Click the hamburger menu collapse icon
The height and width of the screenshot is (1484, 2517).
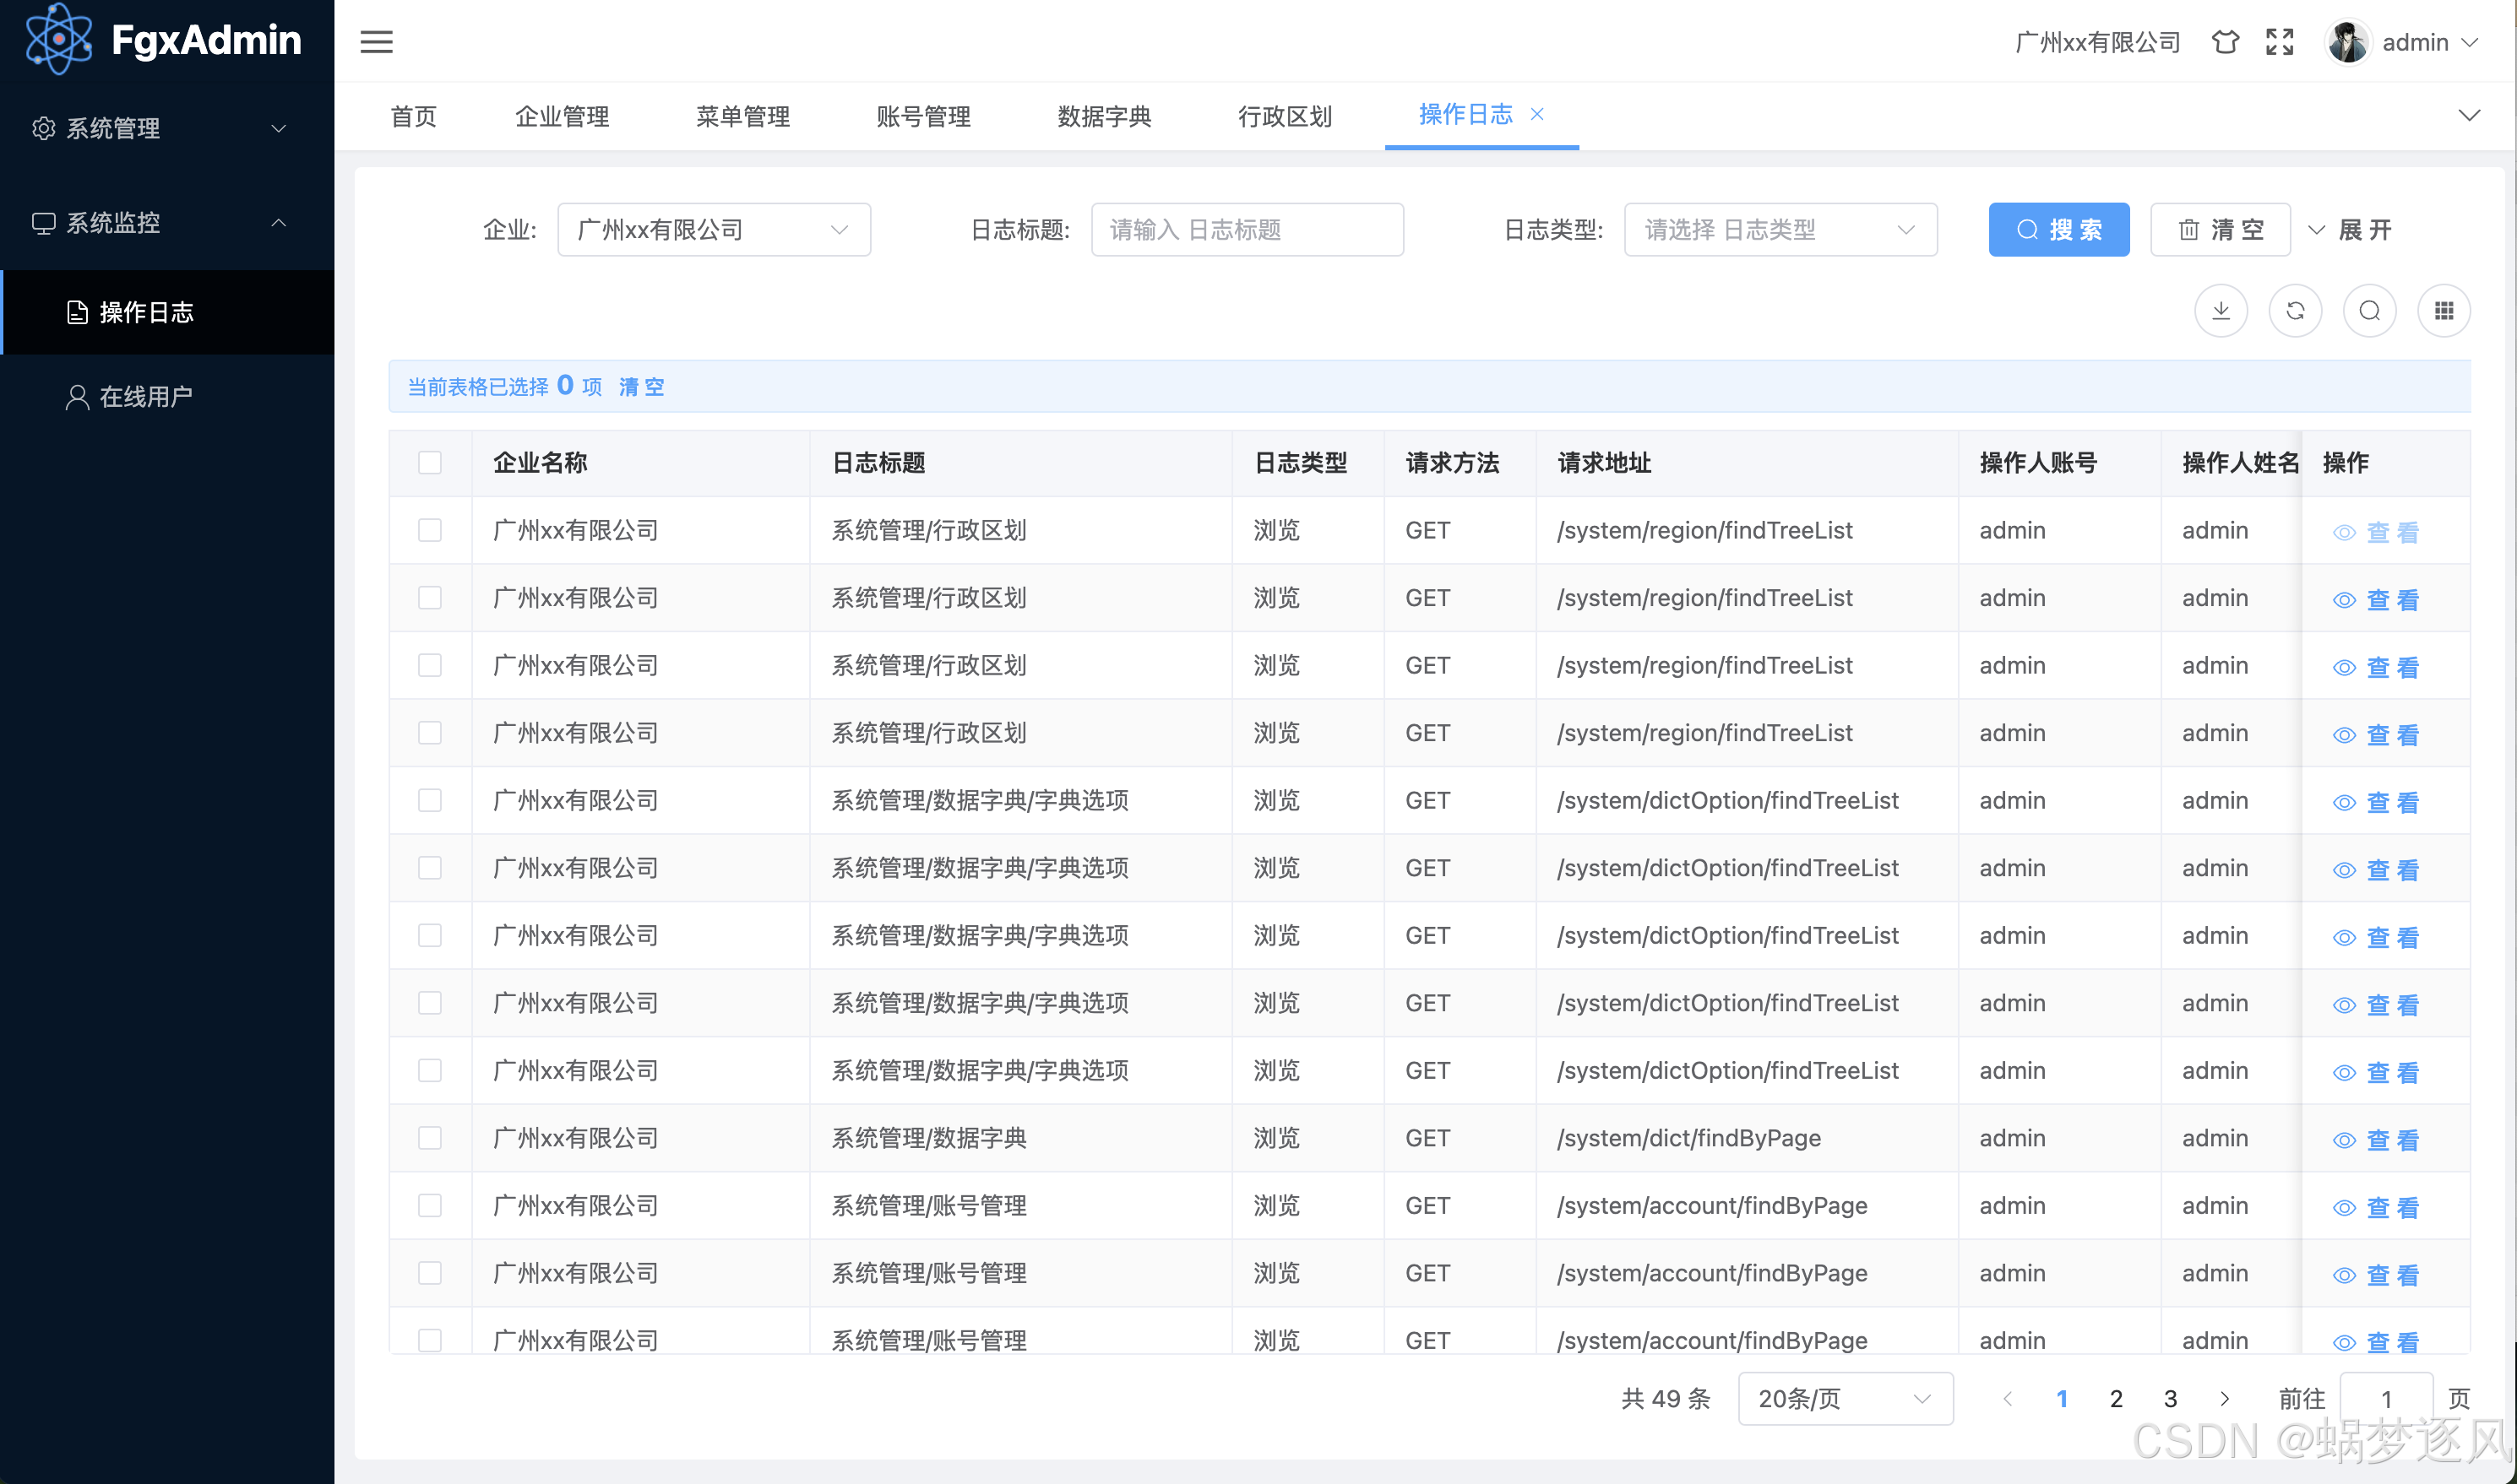pos(376,42)
